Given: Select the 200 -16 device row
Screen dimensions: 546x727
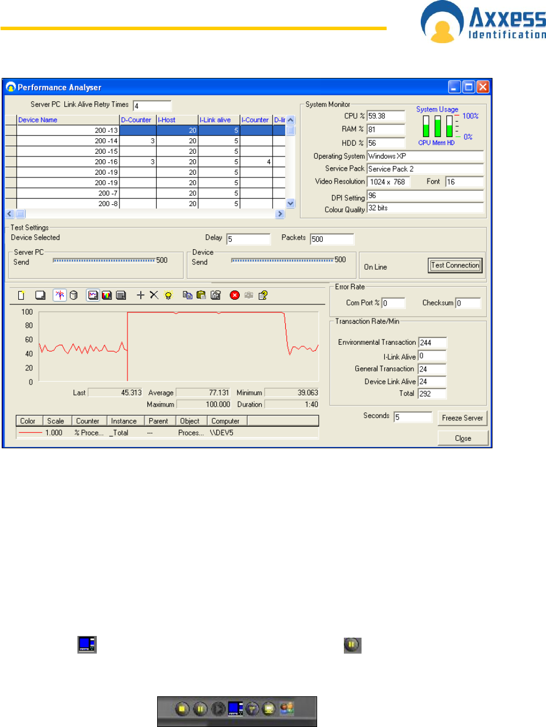Looking at the screenshot, I should (68, 162).
